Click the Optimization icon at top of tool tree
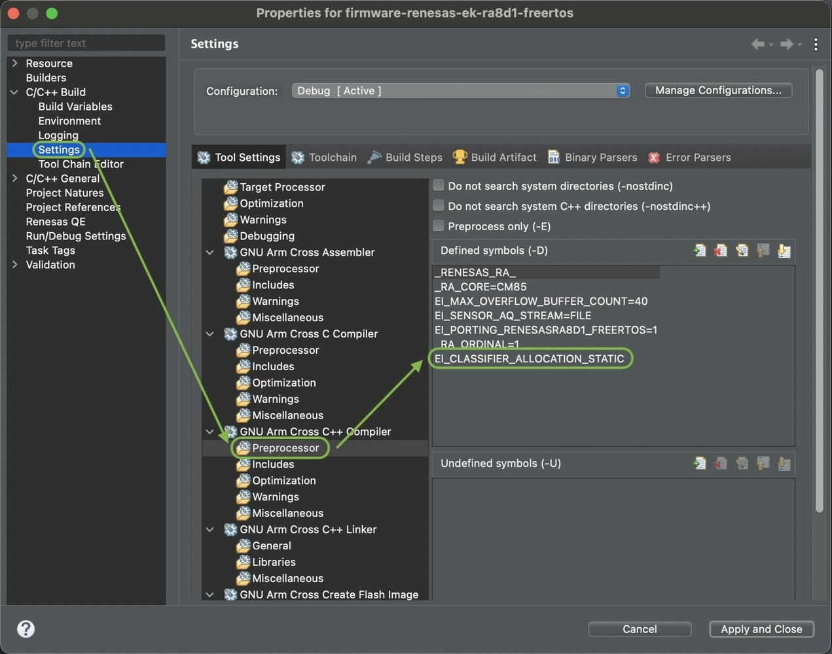The image size is (832, 654). coord(230,203)
